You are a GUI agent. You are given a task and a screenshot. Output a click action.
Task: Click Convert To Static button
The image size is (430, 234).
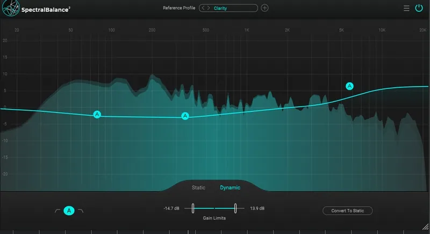(x=347, y=211)
